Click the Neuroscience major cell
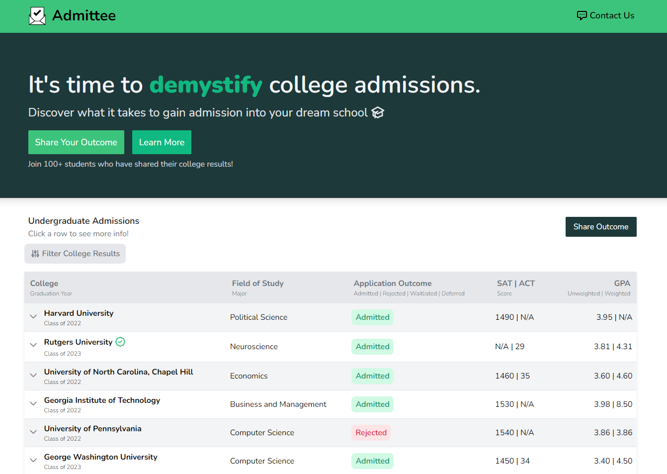 tap(254, 347)
